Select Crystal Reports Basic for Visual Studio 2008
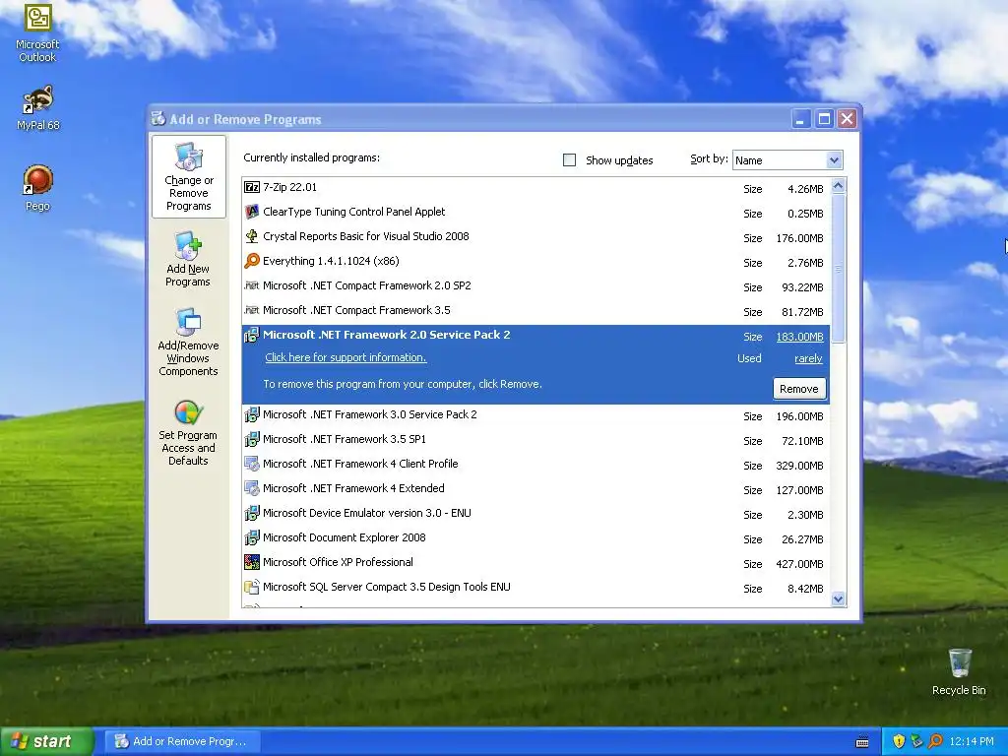The height and width of the screenshot is (756, 1008). click(x=535, y=236)
